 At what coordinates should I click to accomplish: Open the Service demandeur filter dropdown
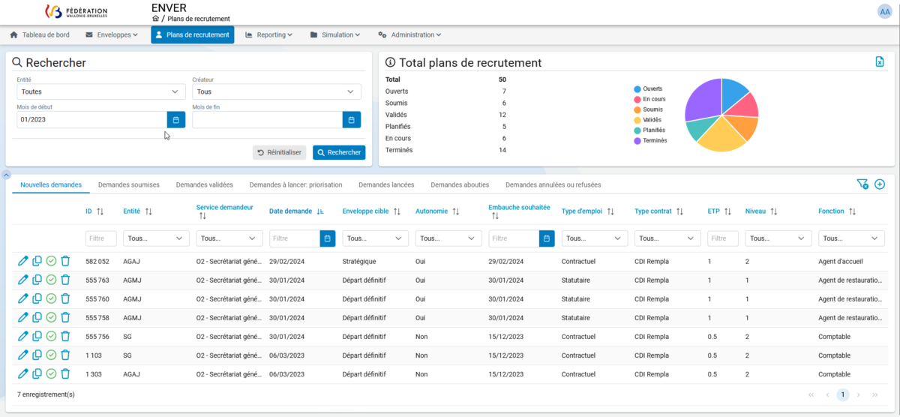[x=229, y=238]
